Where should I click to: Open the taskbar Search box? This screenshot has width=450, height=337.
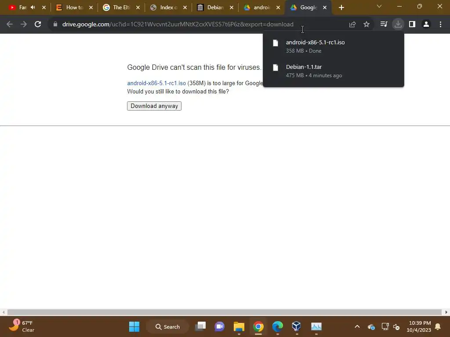coord(167,326)
